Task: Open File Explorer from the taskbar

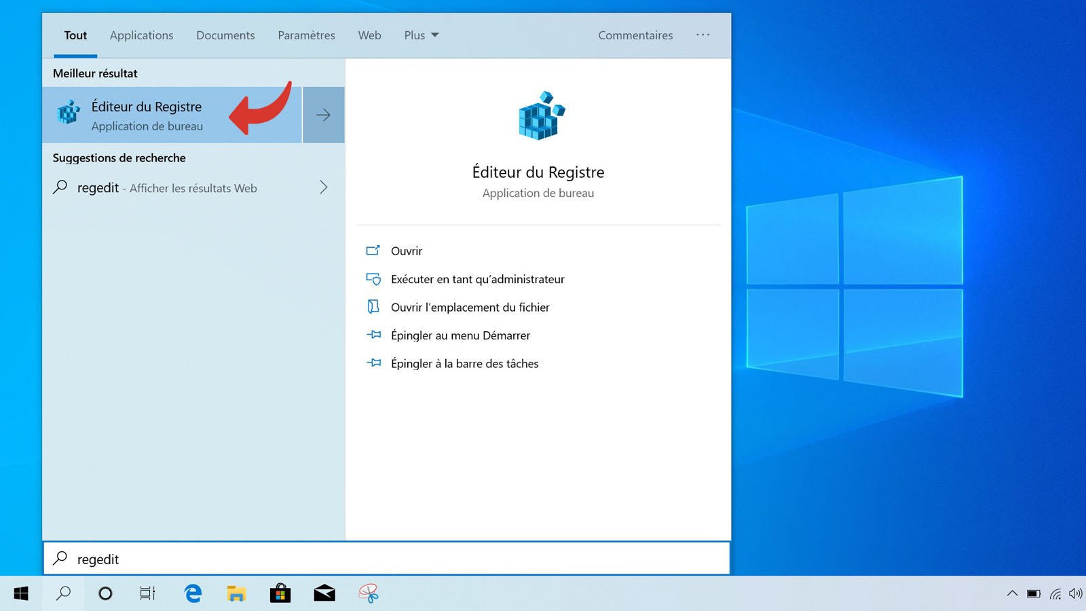Action: [236, 593]
